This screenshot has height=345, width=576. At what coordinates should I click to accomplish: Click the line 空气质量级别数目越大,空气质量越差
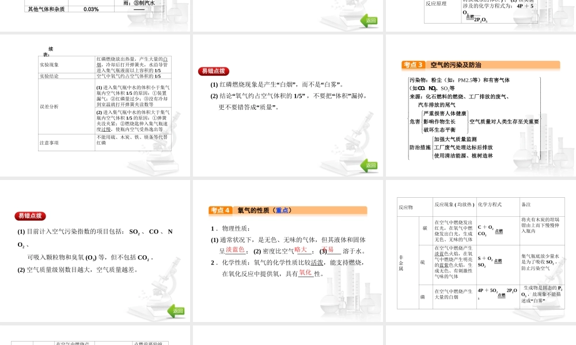tap(77, 270)
